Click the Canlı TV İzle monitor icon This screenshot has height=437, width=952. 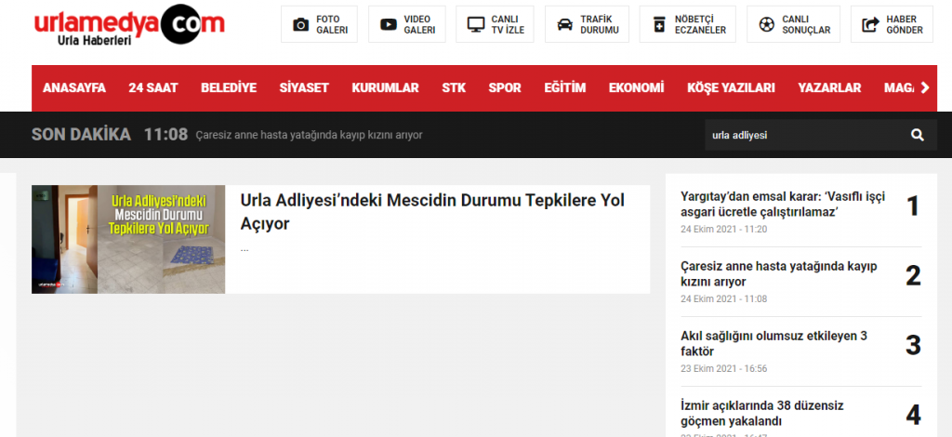point(476,25)
